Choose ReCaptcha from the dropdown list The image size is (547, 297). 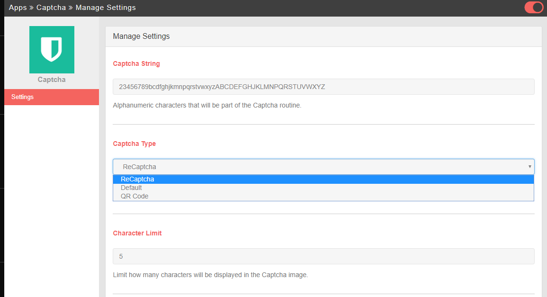[137, 180]
